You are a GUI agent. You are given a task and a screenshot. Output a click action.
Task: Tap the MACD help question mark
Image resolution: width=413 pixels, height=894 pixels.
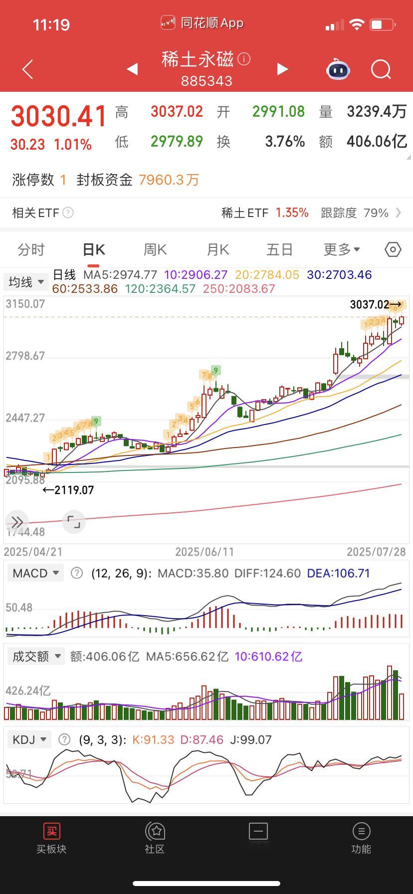tap(76, 573)
